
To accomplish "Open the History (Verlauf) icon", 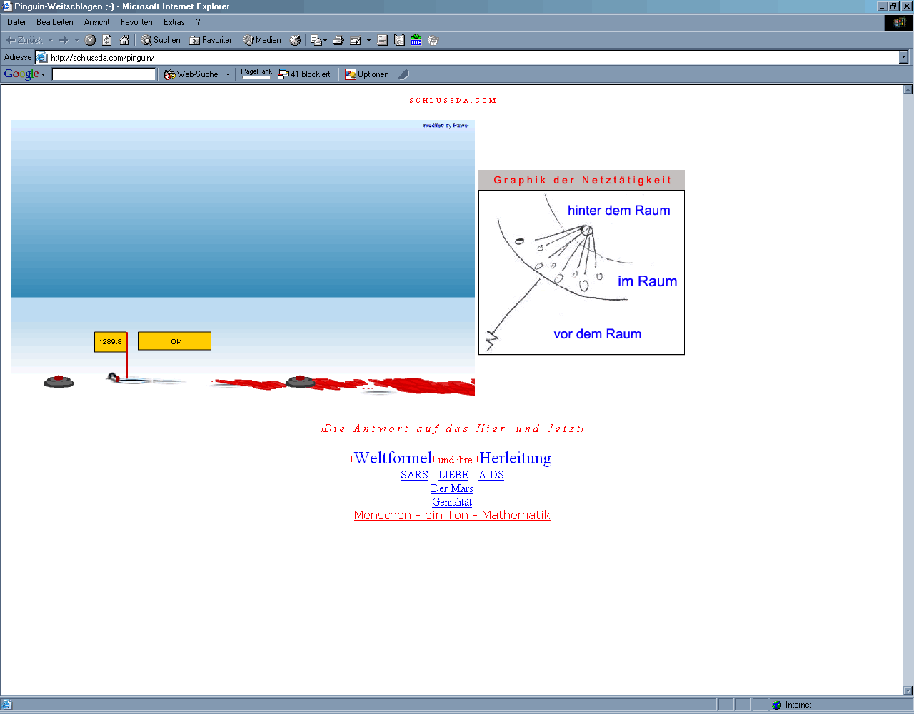I will (x=295, y=40).
